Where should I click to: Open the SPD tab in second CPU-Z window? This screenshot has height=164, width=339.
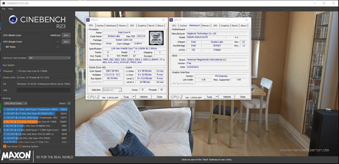click(x=215, y=25)
